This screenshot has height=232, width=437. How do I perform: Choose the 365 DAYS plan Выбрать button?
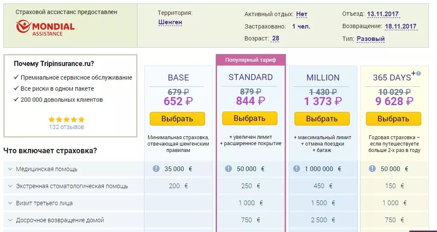coord(394,119)
